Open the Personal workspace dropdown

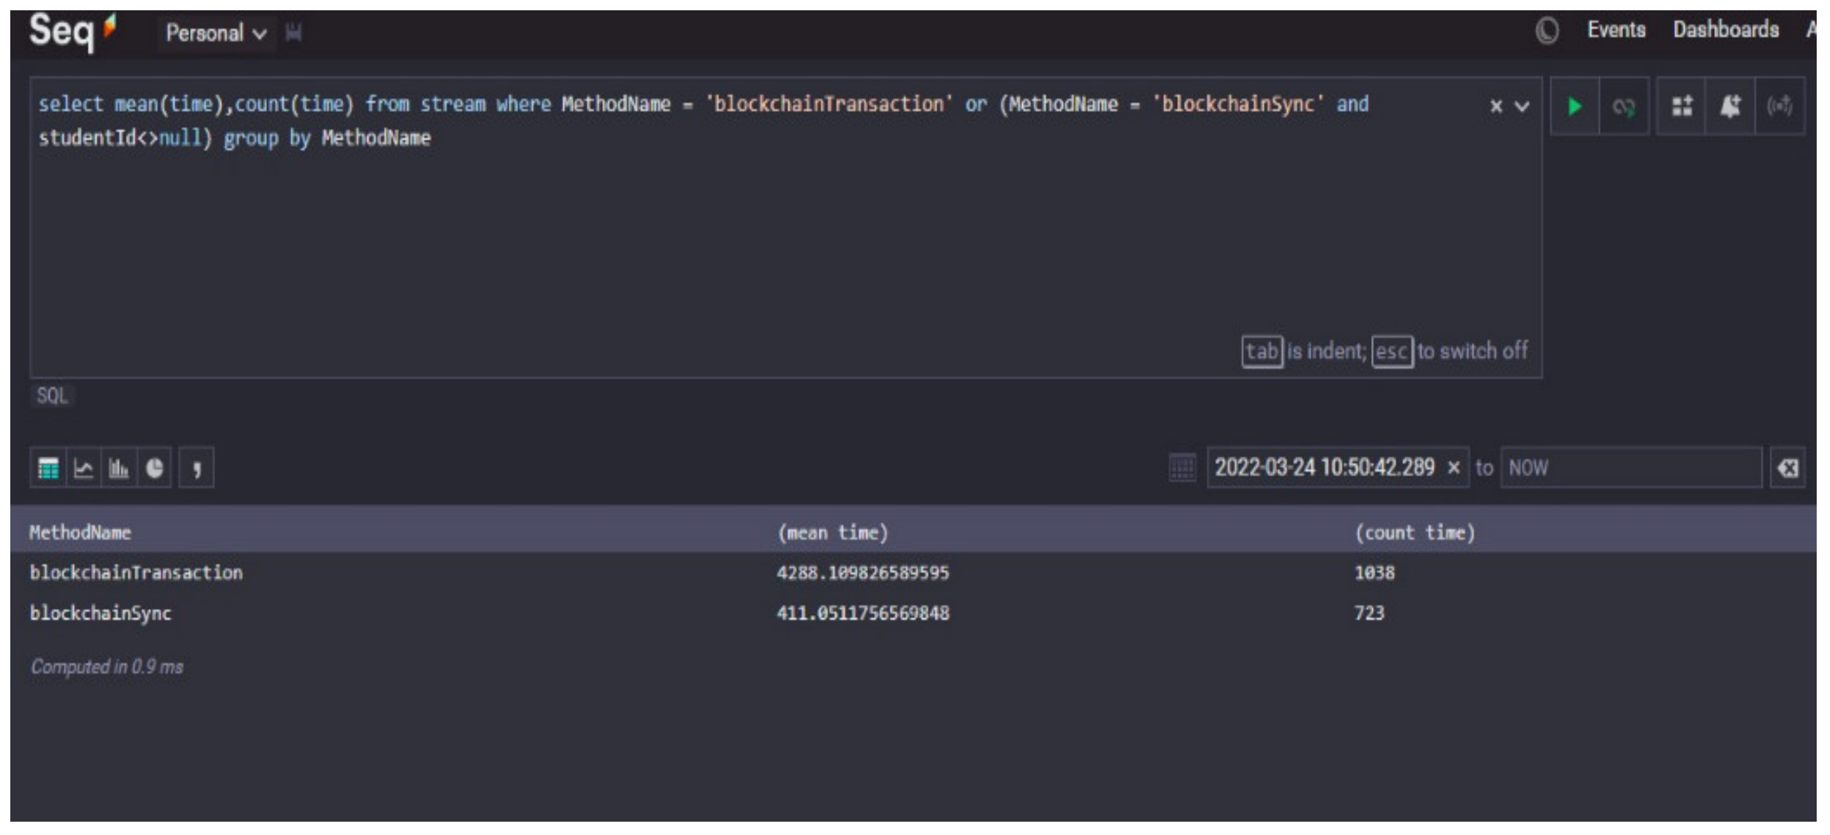tap(215, 33)
